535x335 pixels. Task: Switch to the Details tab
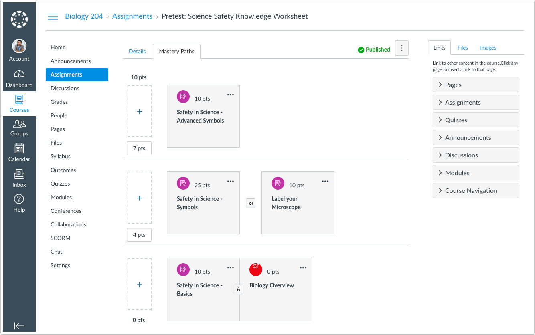pos(137,51)
